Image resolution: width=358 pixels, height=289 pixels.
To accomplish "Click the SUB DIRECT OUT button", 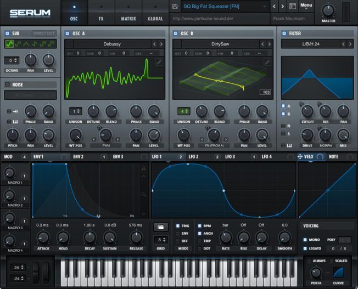I will (x=44, y=33).
